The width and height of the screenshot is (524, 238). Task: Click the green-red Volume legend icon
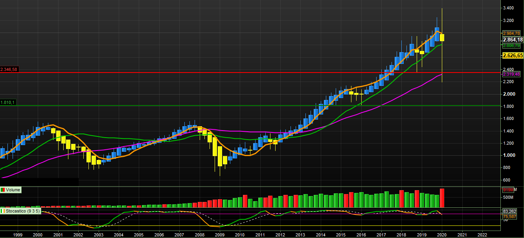pyautogui.click(x=4, y=190)
